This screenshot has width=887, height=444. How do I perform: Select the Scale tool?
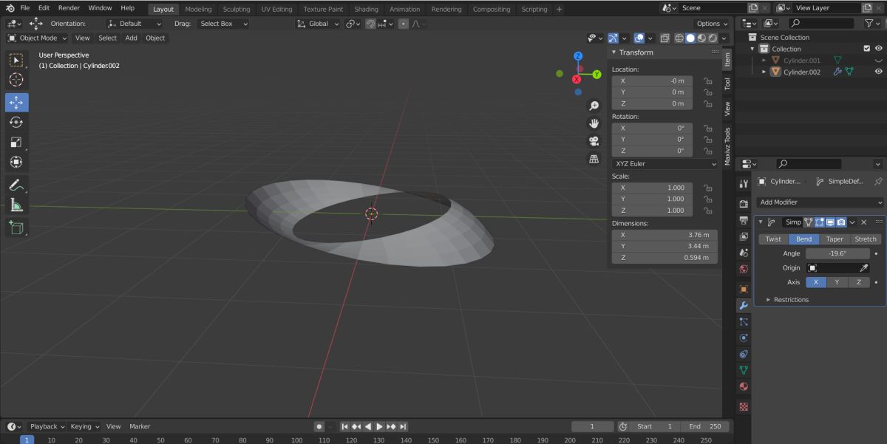16,143
